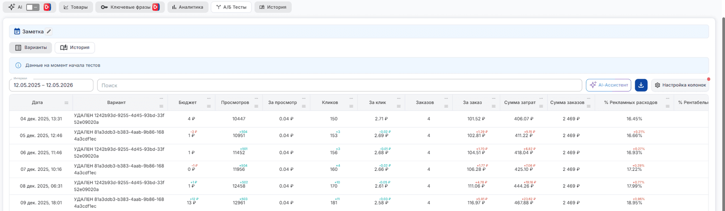Click the info icon in the data notice banner
725x211 pixels.
click(x=18, y=65)
